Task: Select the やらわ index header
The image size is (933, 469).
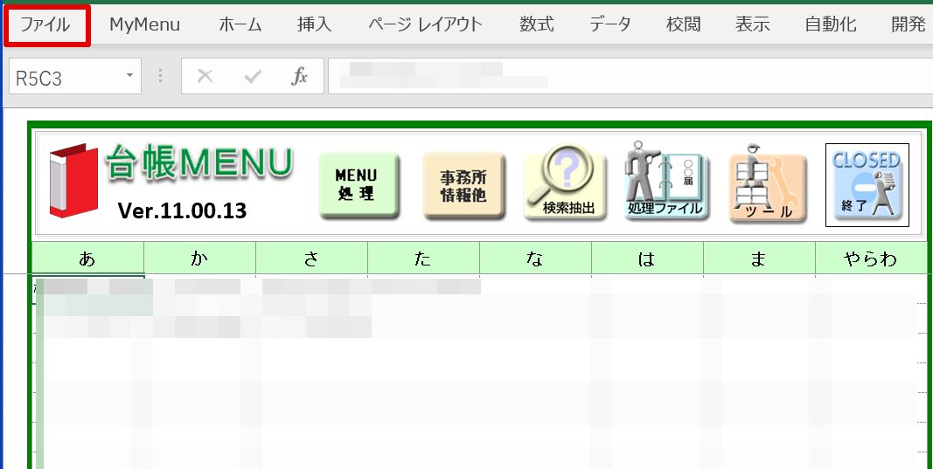Action: point(871,259)
